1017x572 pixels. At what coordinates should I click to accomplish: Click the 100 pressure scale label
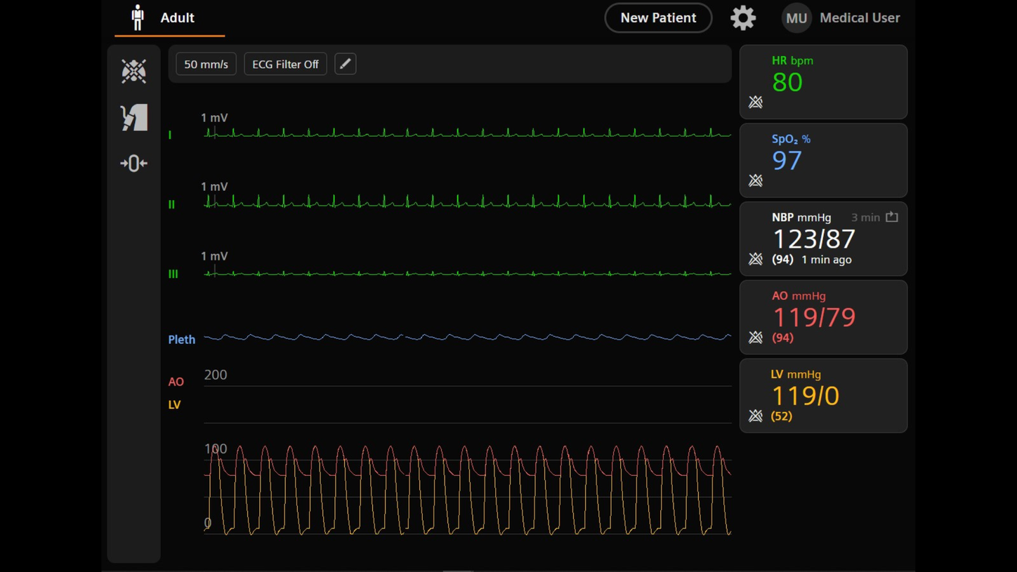[216, 448]
